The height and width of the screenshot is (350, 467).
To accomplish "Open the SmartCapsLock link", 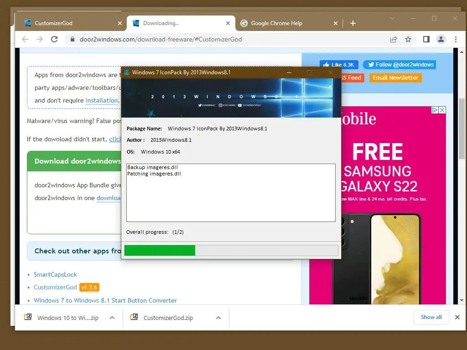I will pos(55,274).
